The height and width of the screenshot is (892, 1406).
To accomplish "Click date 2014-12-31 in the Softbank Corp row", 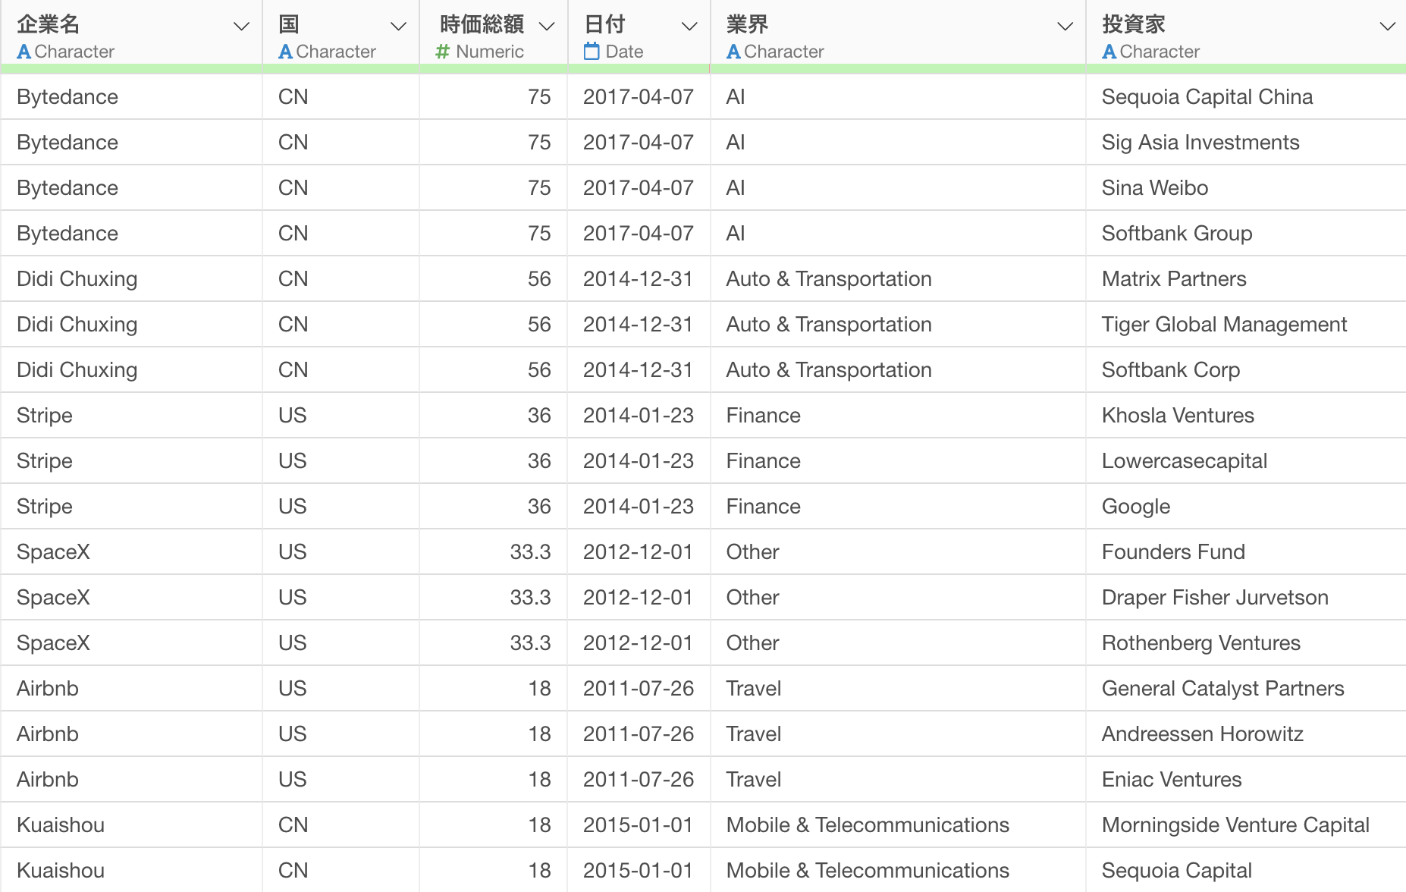I will point(639,370).
